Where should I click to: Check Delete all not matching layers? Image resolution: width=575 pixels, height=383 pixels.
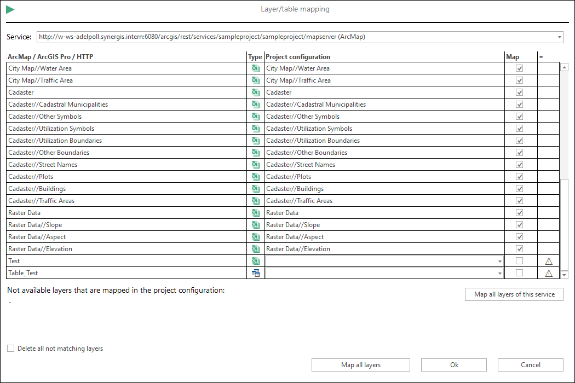(10, 348)
